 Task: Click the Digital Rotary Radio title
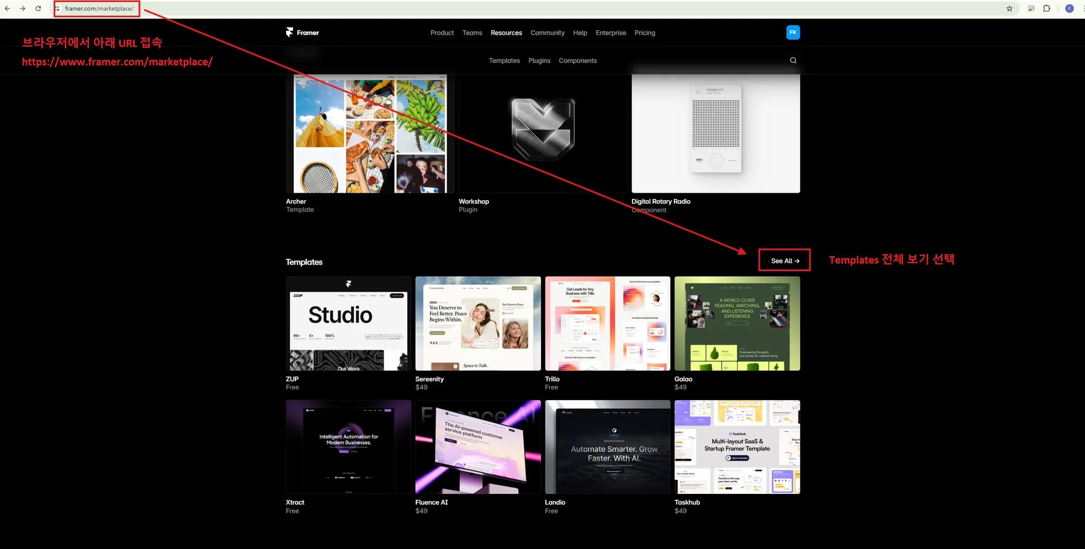coord(661,202)
